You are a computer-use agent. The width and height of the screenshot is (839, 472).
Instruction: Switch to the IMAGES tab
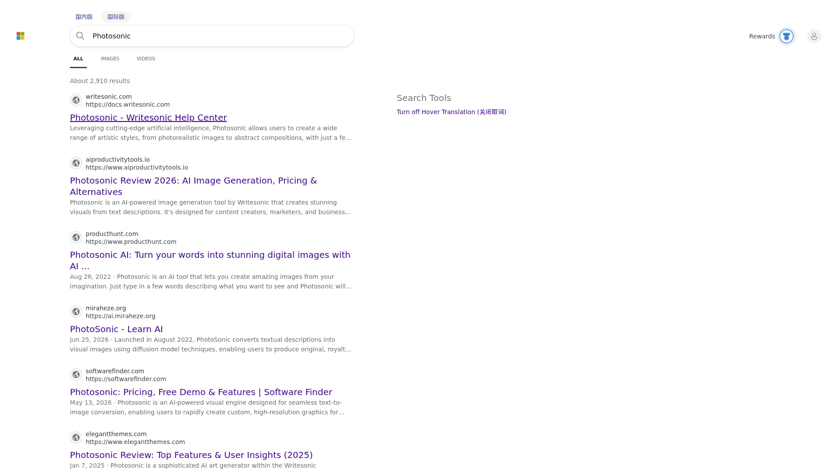pos(110,59)
